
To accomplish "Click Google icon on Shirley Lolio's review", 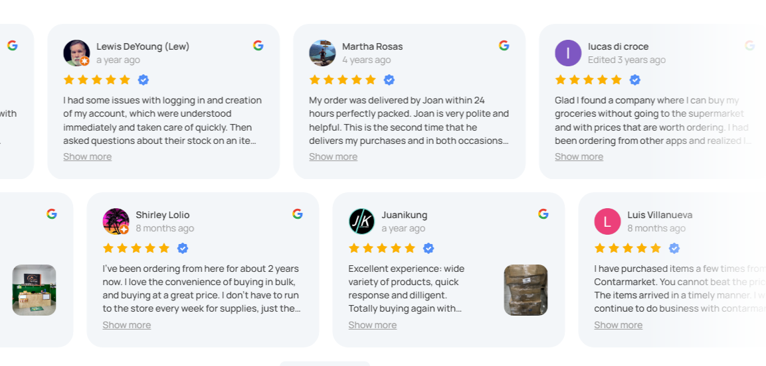I will (298, 214).
